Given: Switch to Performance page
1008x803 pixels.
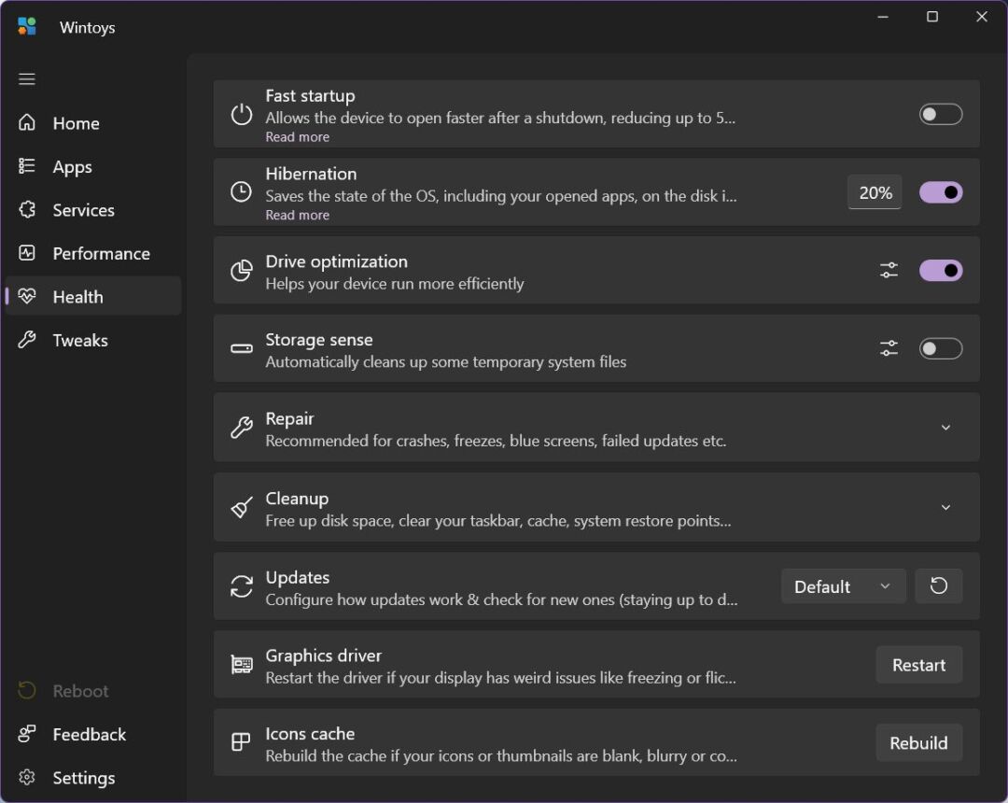Looking at the screenshot, I should coord(93,253).
